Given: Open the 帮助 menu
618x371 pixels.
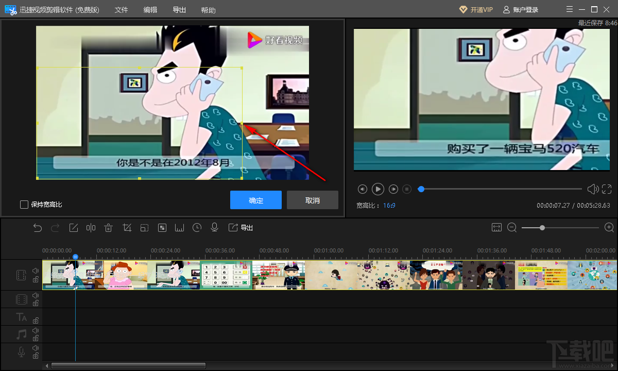Looking at the screenshot, I should click(x=208, y=10).
